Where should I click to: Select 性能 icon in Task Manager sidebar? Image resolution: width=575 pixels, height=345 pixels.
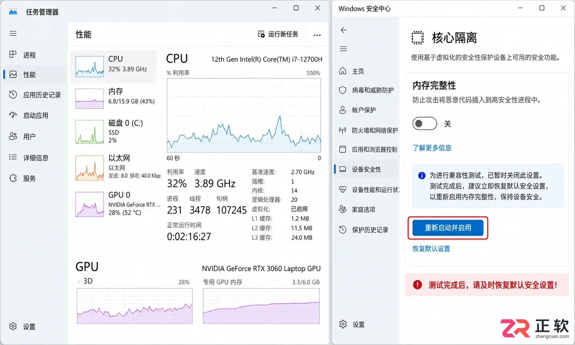pos(13,74)
